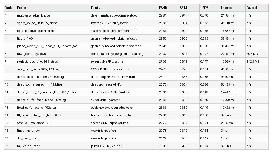Click LPIPS value 0.070

(204, 15)
